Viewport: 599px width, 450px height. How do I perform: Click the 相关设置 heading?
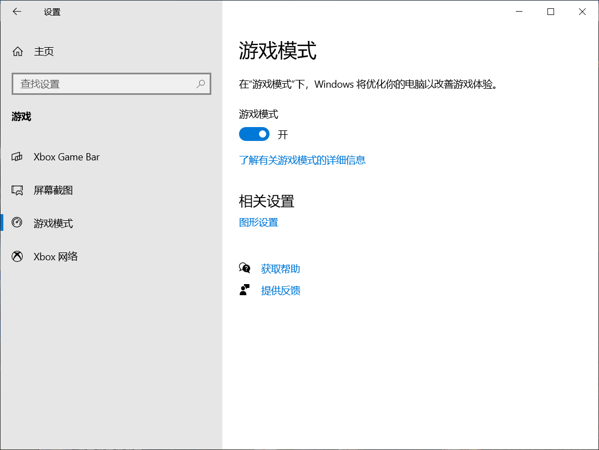point(267,201)
